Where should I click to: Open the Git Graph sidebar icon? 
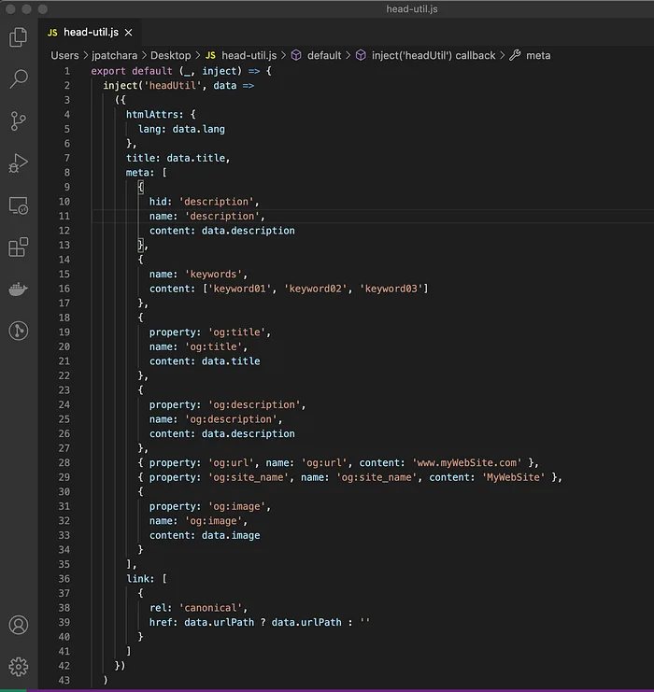tap(19, 331)
